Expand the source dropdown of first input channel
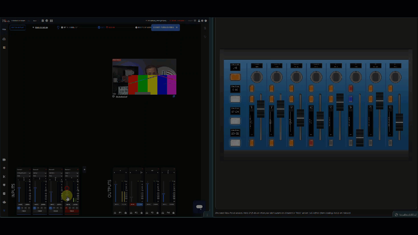This screenshot has width=418, height=235. (24, 173)
